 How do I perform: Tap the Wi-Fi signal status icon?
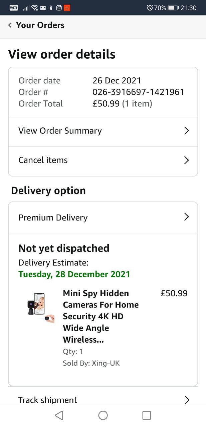pos(35,8)
